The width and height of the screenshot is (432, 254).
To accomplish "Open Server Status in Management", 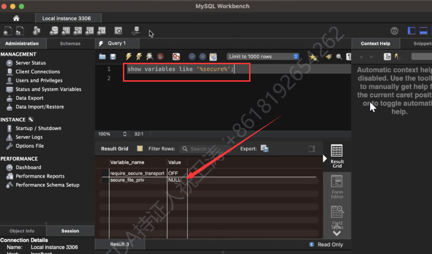I will coord(31,63).
